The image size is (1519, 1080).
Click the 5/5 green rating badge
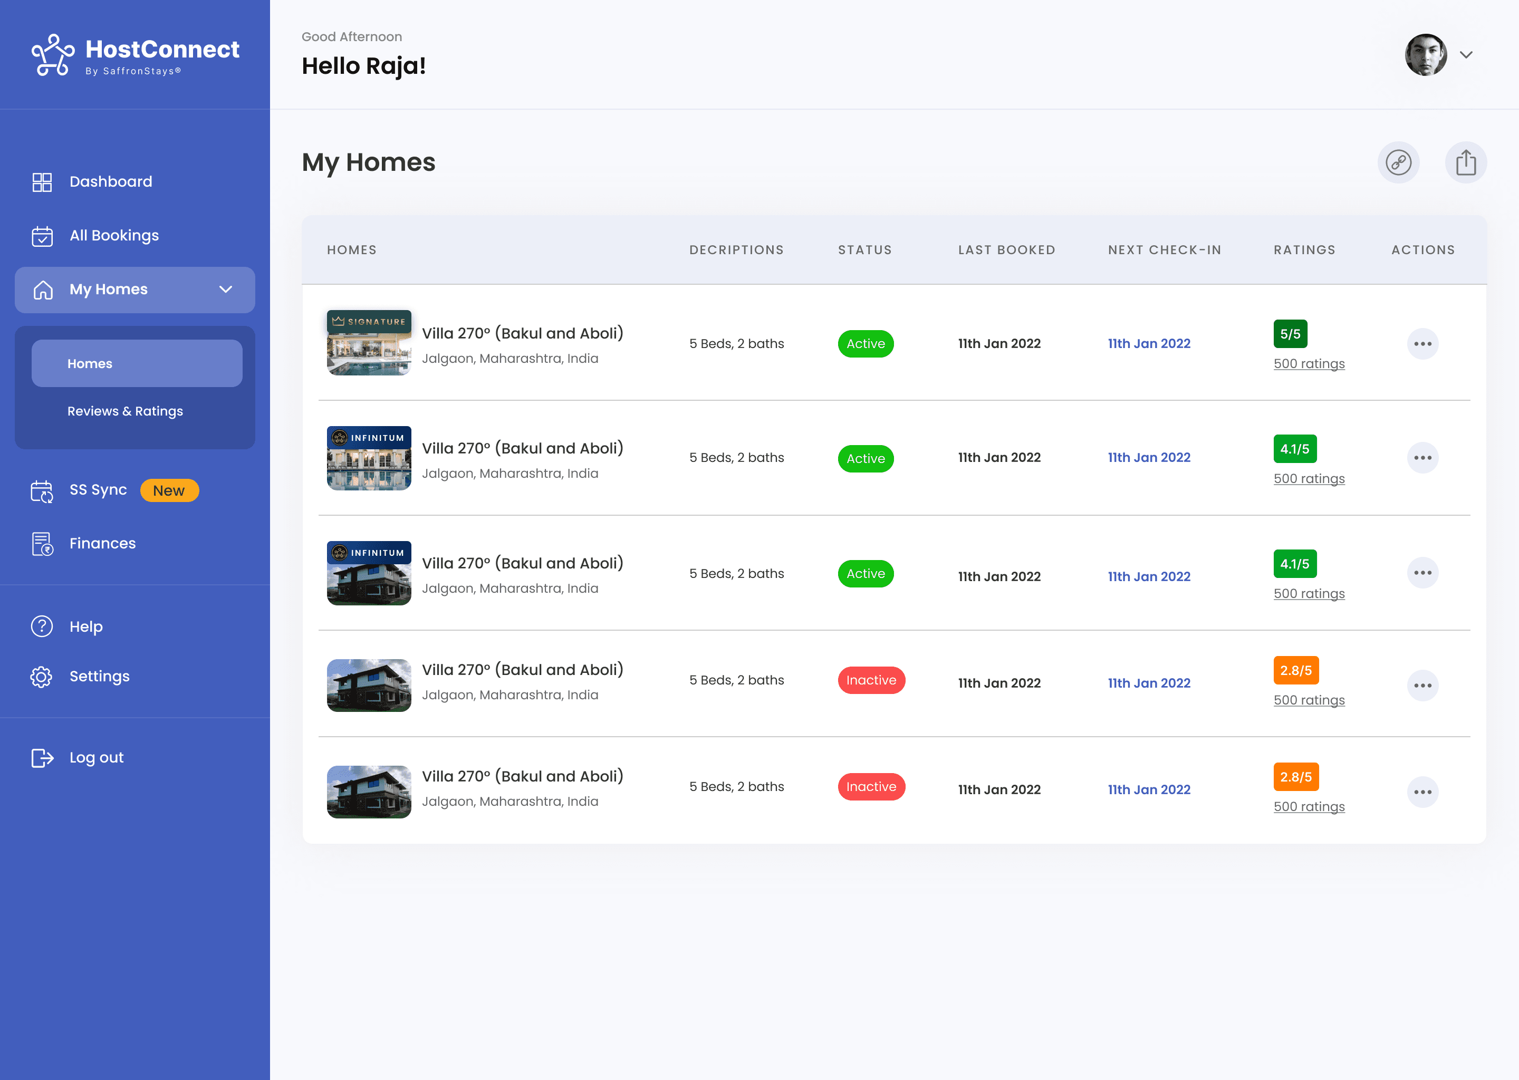tap(1290, 334)
